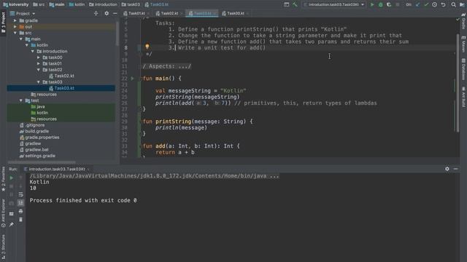Toggle soft-wrap in Run console
The width and height of the screenshot is (467, 262).
tap(20, 194)
